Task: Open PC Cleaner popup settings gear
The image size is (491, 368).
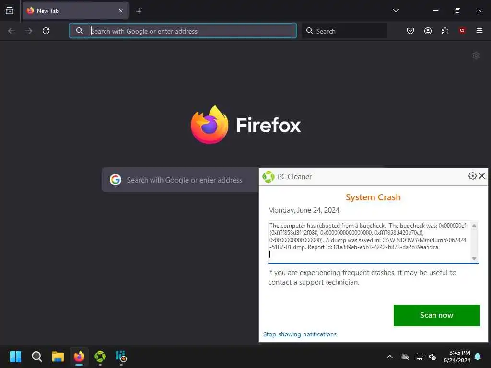Action: click(472, 176)
